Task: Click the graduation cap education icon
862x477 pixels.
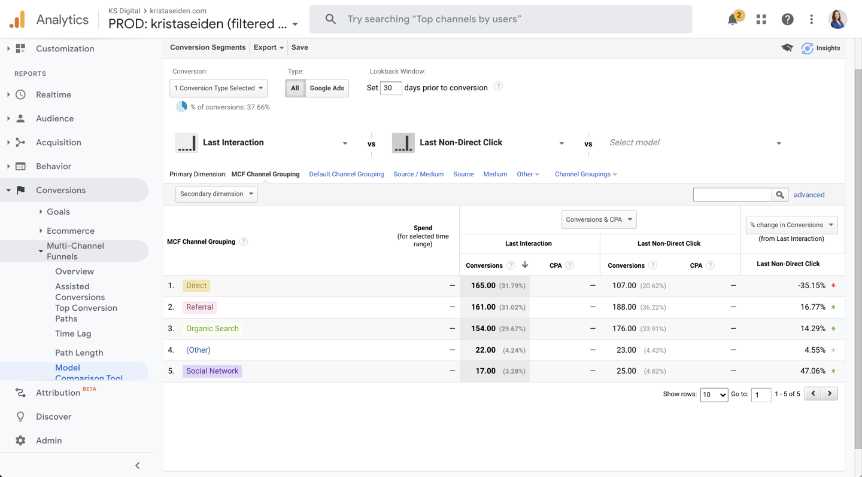Action: point(787,48)
